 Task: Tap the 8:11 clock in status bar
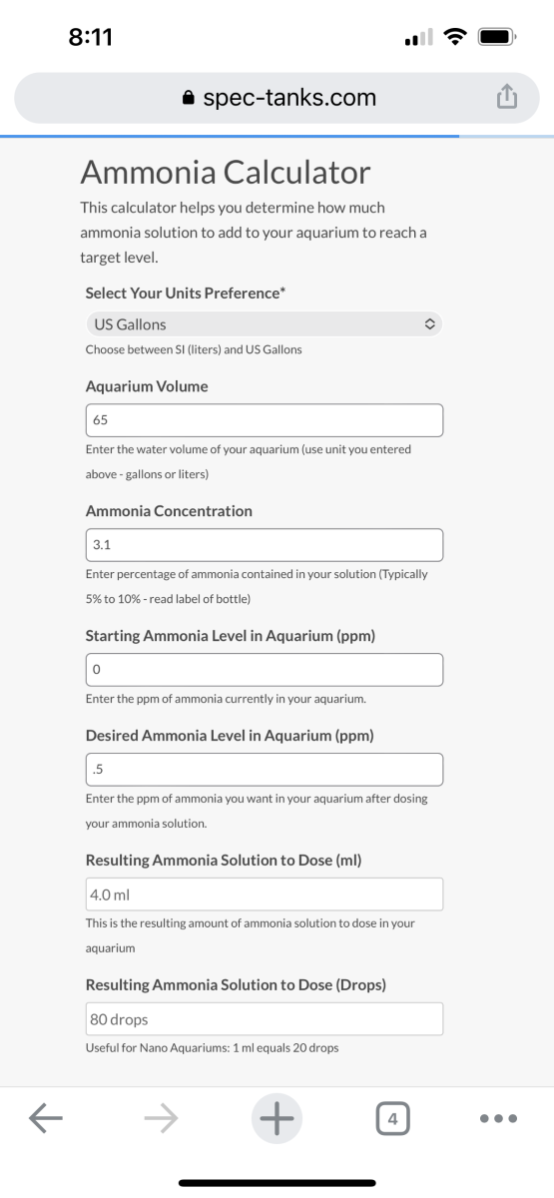coord(91,38)
